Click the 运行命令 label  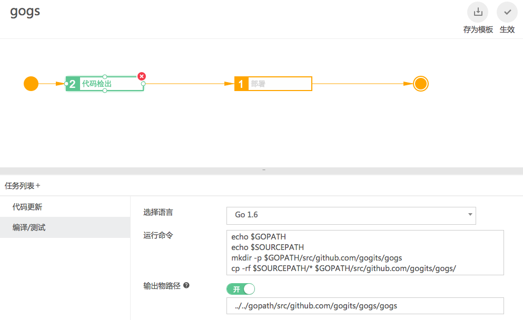point(158,235)
